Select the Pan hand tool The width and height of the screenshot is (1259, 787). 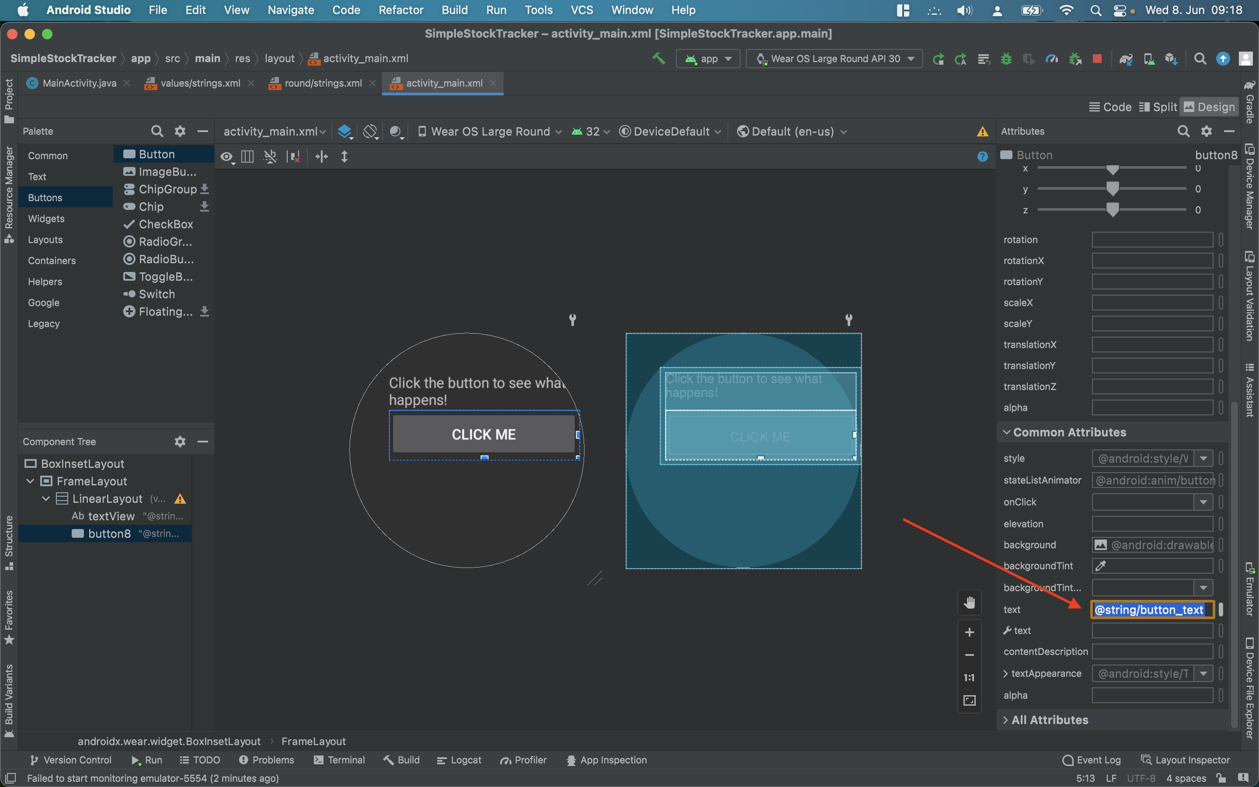[x=969, y=603]
